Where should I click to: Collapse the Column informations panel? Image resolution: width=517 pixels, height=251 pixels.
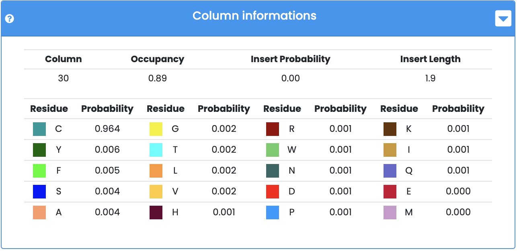(503, 18)
